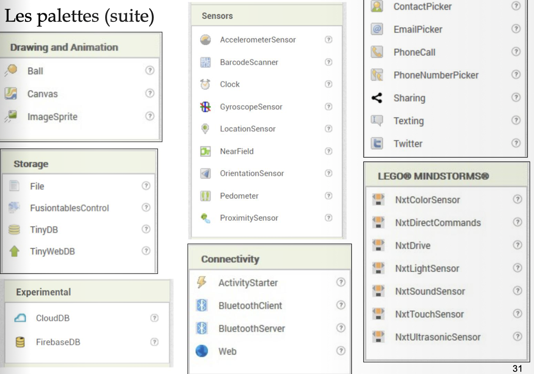Click the TinyWebDB green arrow icon
The height and width of the screenshot is (374, 534).
coord(14,252)
